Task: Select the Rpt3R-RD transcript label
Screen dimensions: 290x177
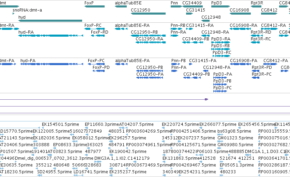Action: point(261,32)
